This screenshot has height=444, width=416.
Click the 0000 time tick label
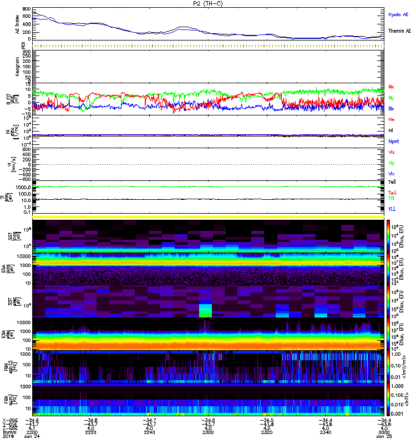[384, 432]
